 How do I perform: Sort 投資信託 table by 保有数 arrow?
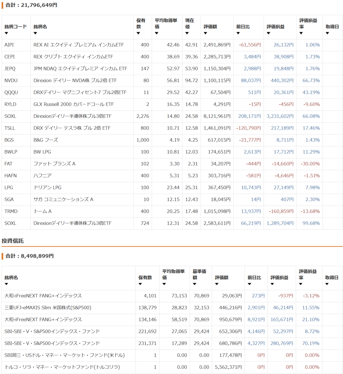point(140,284)
